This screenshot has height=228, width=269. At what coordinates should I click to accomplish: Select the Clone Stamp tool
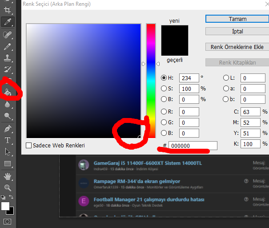click(x=8, y=58)
